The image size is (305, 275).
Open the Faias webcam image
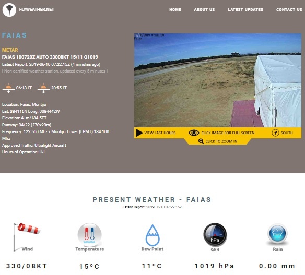click(218, 80)
